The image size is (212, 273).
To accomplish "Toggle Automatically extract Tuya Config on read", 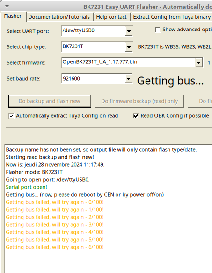I will 11,116.
